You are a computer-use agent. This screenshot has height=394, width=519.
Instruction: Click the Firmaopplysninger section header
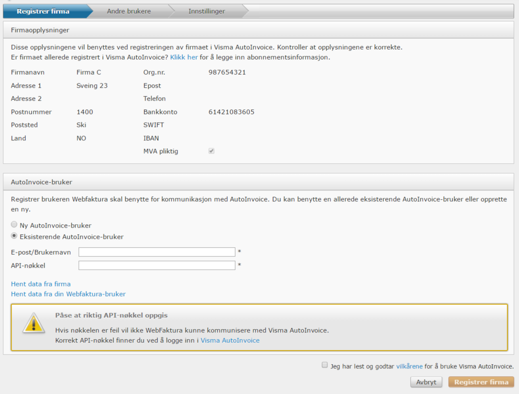(x=258, y=30)
